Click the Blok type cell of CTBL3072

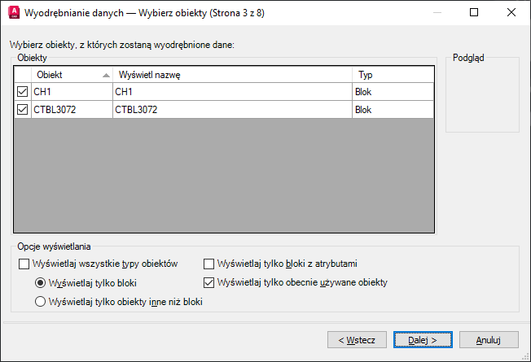click(x=393, y=110)
